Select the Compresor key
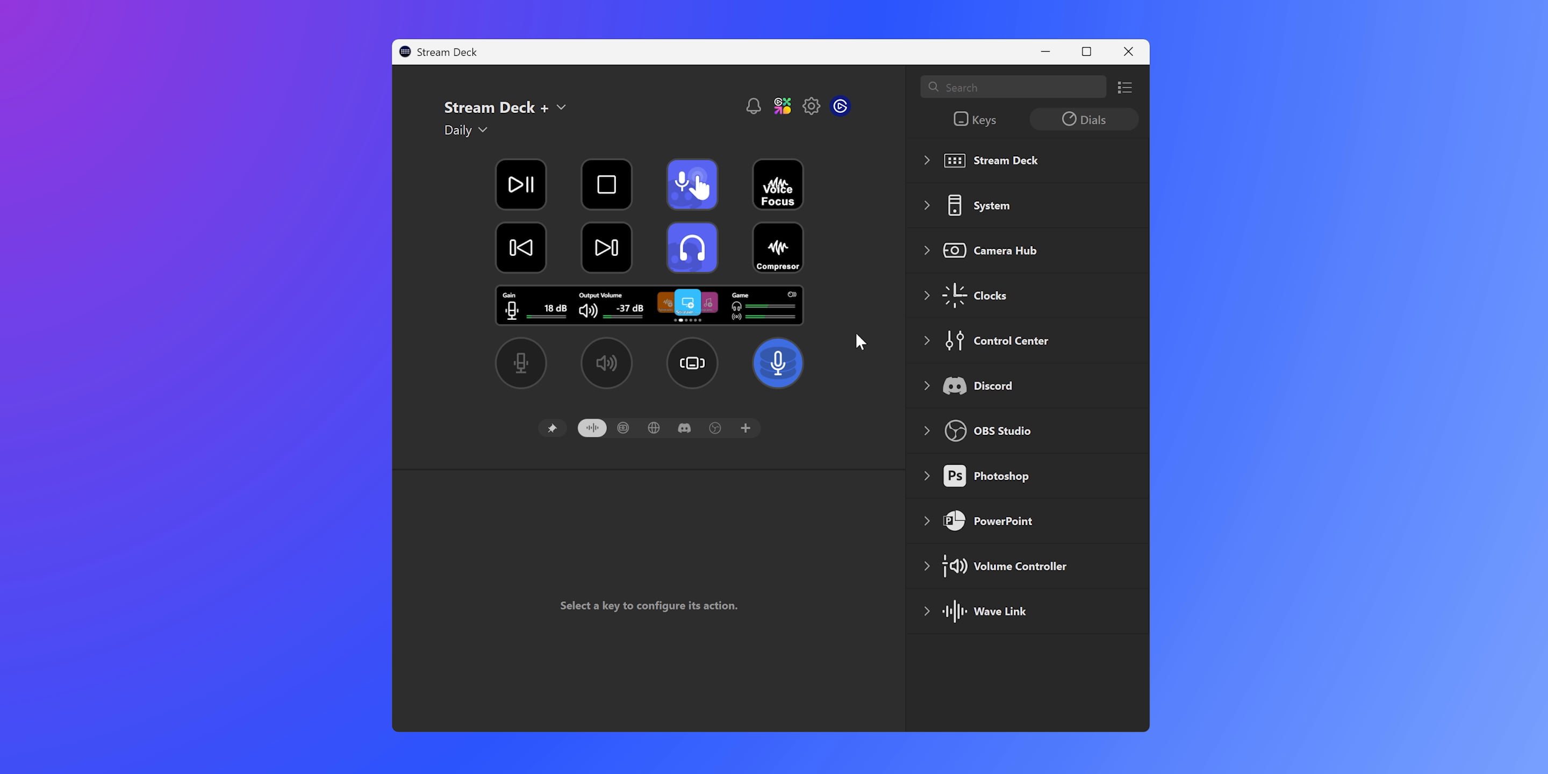 pos(777,247)
